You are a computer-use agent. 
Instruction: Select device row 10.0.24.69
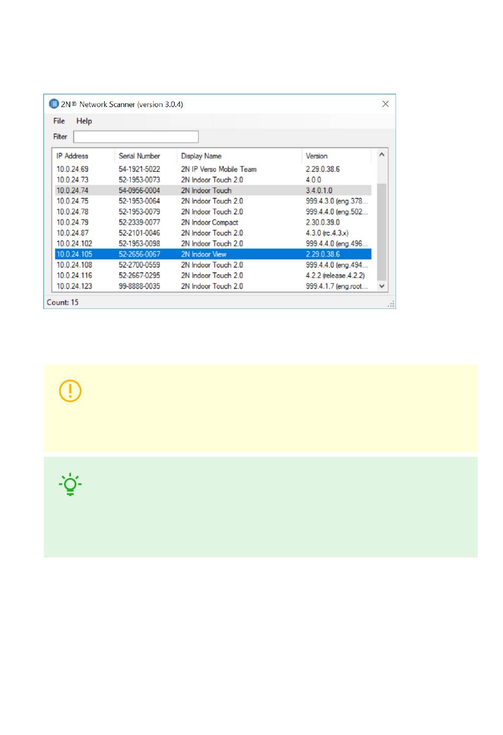[x=213, y=169]
